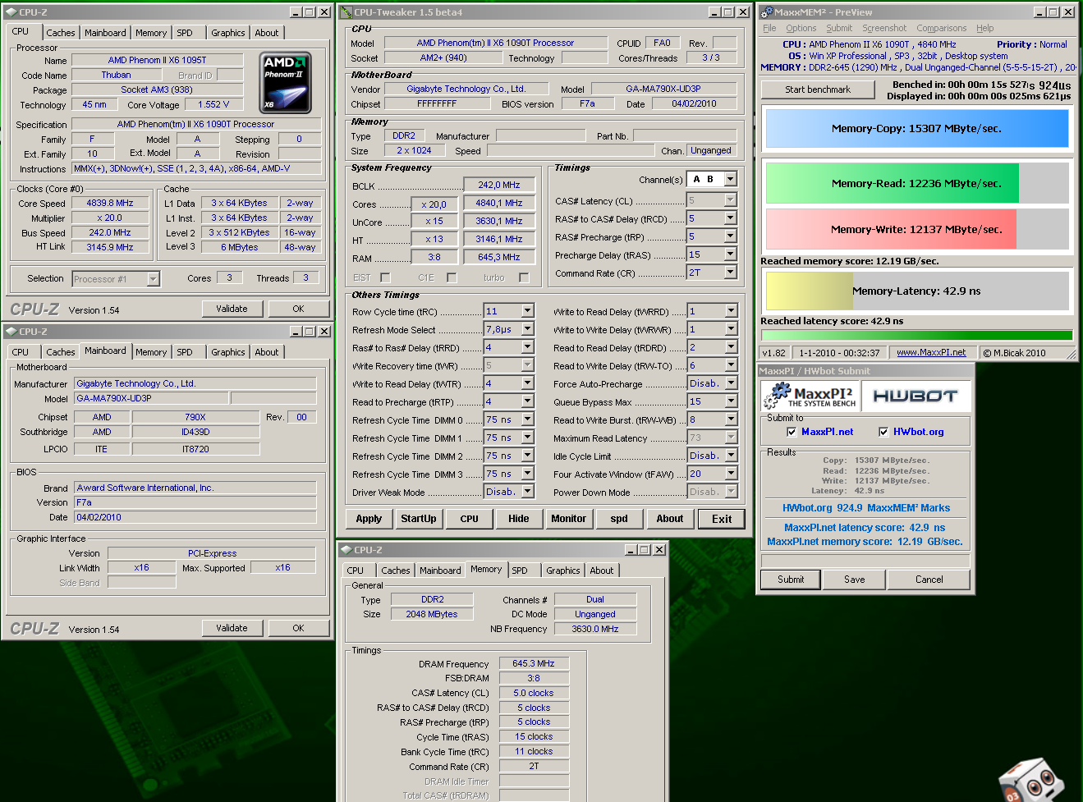
Task: Click the CPU-Z Memory window title icon
Action: (x=346, y=550)
